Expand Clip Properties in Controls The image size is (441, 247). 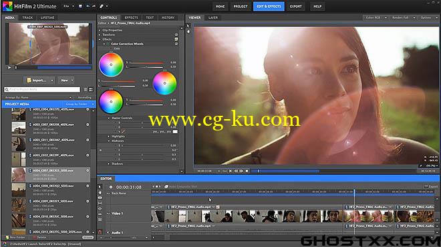click(x=100, y=30)
